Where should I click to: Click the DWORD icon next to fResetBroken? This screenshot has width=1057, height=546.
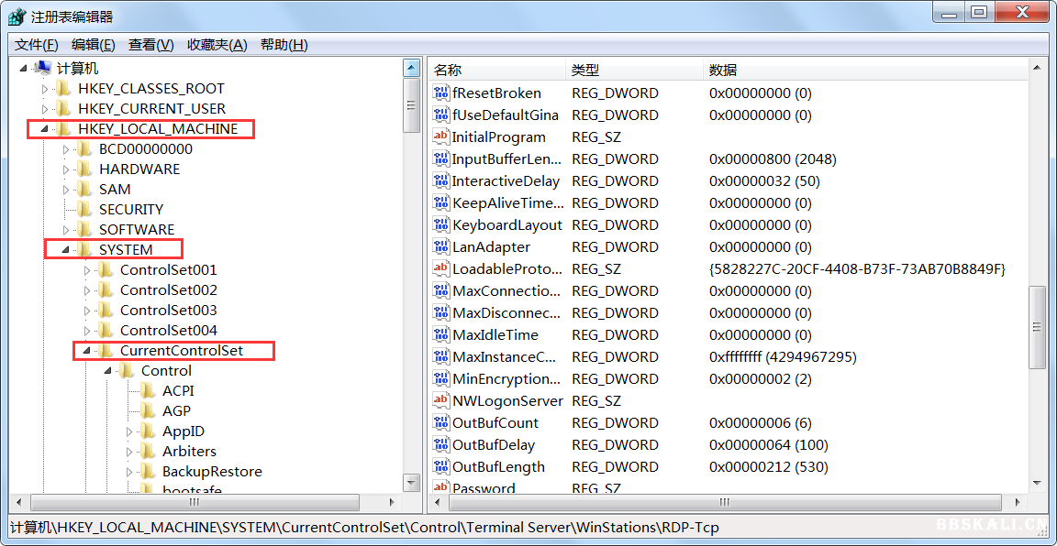tap(441, 93)
